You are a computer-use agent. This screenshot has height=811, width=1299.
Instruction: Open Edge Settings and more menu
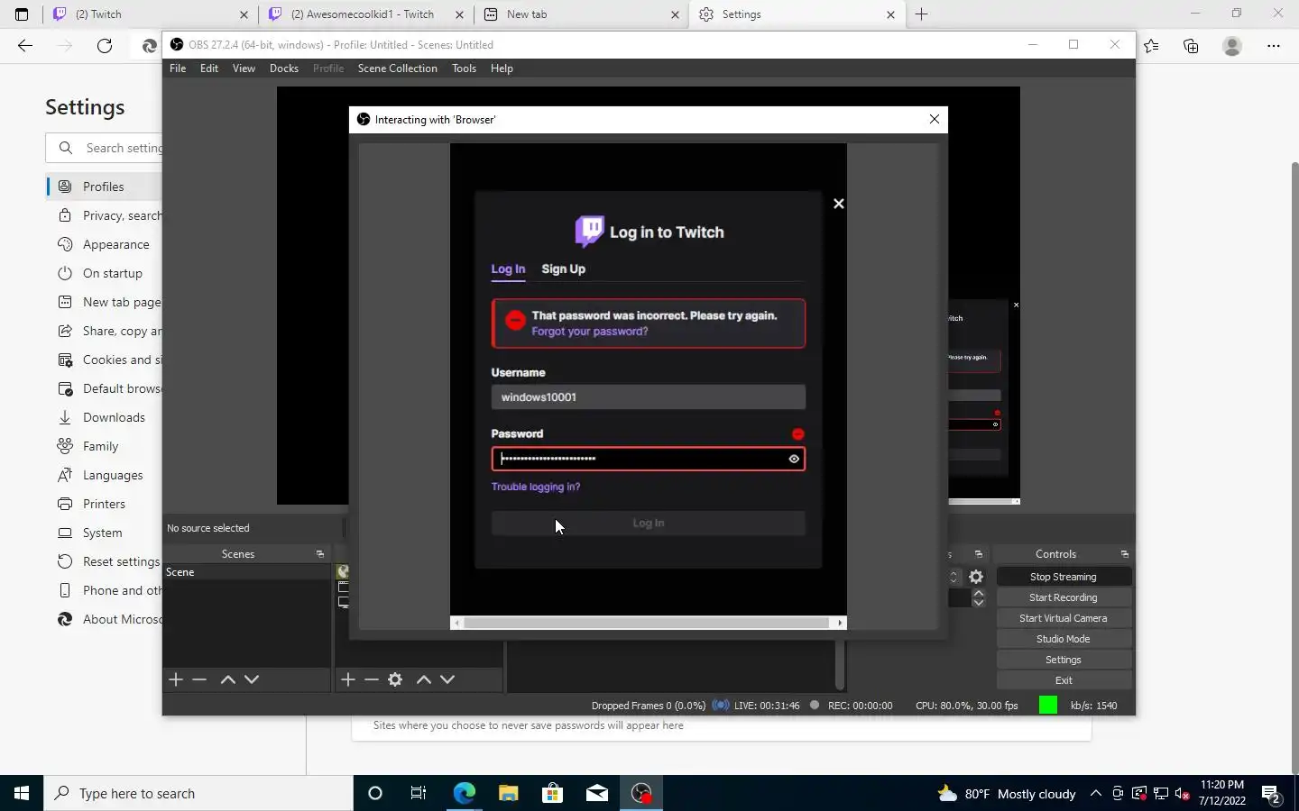pyautogui.click(x=1274, y=46)
